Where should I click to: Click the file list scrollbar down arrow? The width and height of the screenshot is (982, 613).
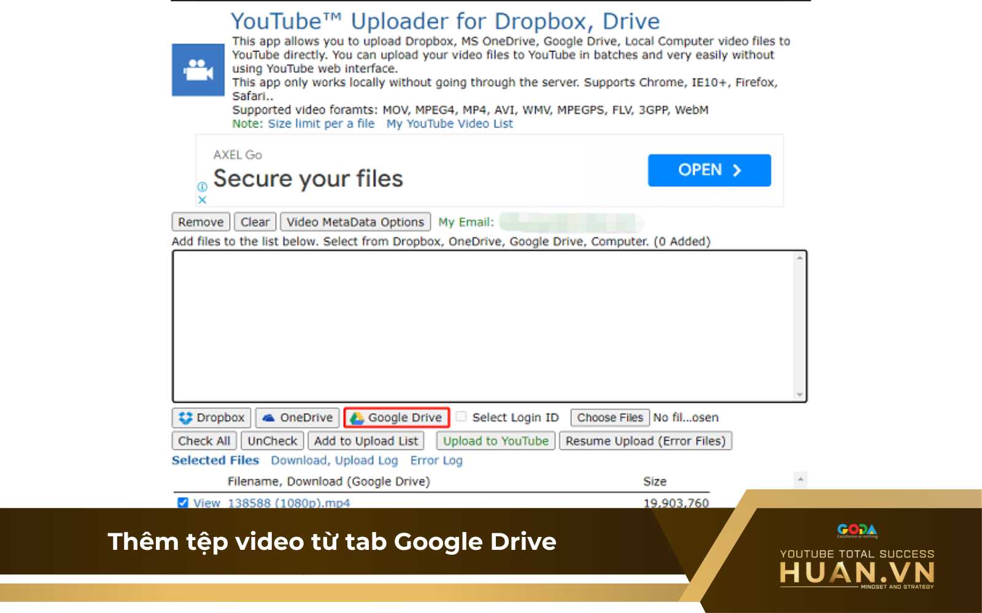[800, 395]
